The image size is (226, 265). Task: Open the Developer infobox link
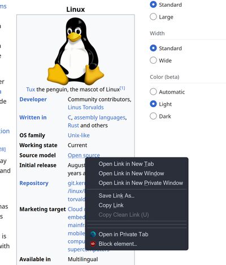click(x=33, y=99)
